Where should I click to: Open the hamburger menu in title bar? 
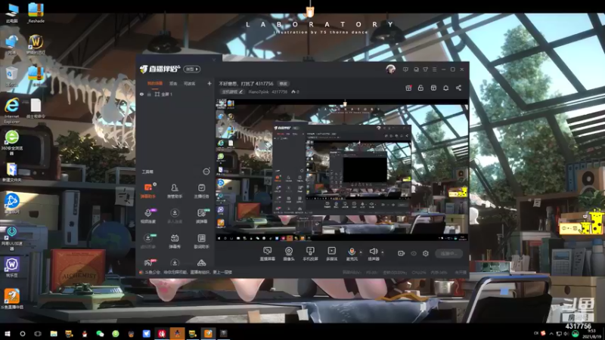click(434, 70)
